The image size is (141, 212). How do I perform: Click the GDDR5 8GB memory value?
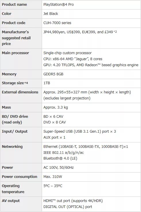coord(53,74)
